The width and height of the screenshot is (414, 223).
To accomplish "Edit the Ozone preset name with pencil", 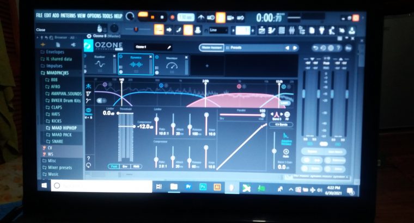I will pyautogui.click(x=169, y=47).
